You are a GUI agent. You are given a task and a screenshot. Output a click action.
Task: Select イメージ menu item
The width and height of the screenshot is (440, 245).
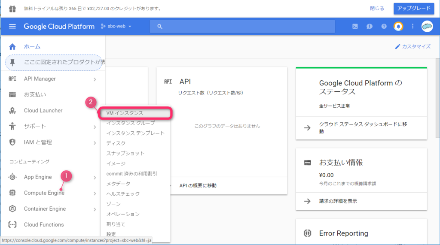tap(135, 163)
